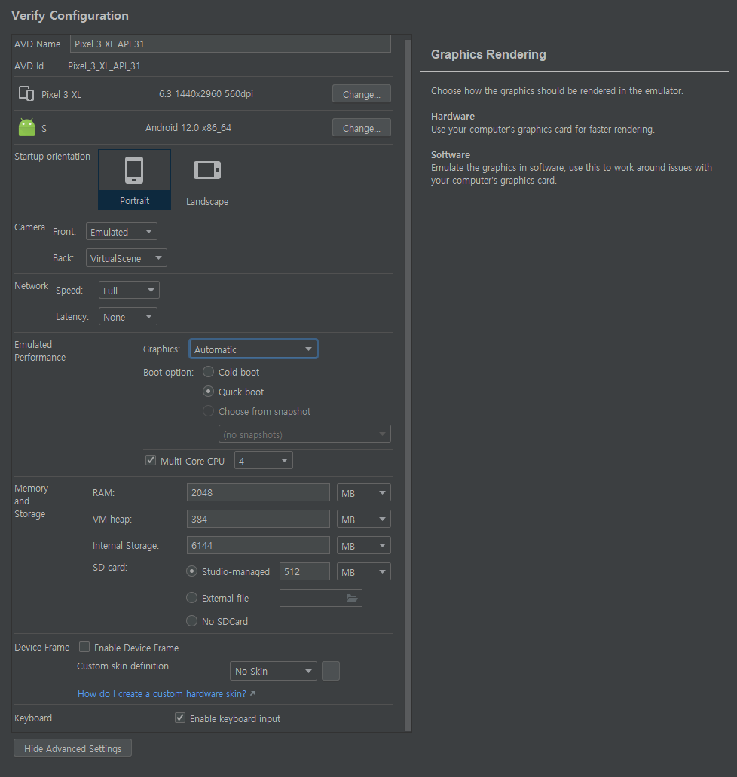The image size is (737, 777).
Task: Open the Back camera VirtualScene dropdown
Action: tap(127, 257)
